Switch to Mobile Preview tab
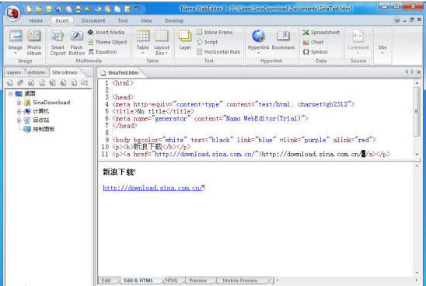 pos(240,281)
